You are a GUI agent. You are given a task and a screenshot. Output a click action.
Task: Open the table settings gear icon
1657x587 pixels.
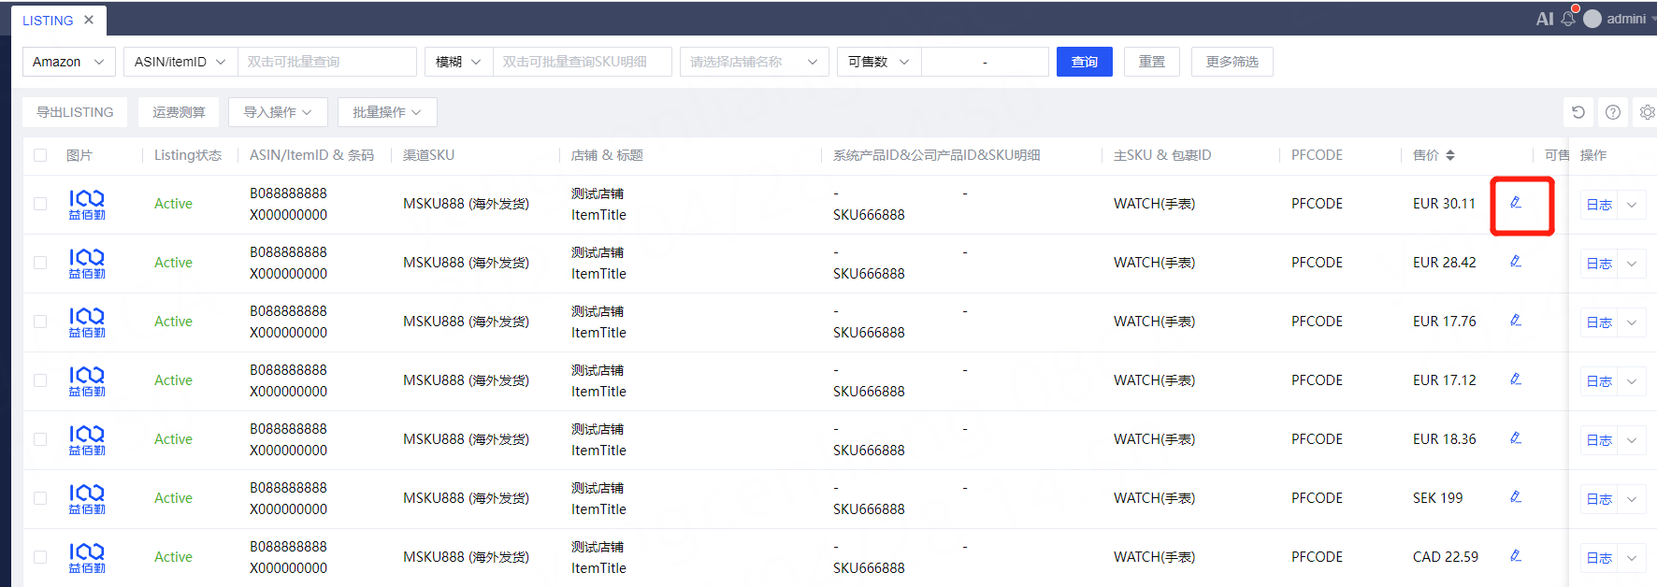tap(1647, 112)
